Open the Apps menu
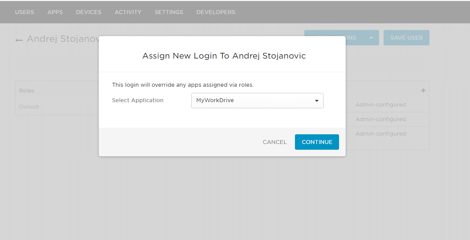 pyautogui.click(x=55, y=12)
